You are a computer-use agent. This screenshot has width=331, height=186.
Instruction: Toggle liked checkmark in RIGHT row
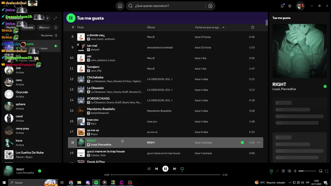[242, 143]
